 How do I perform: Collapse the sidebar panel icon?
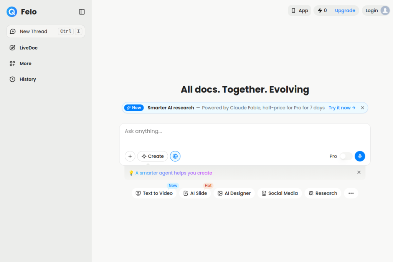pyautogui.click(x=82, y=12)
